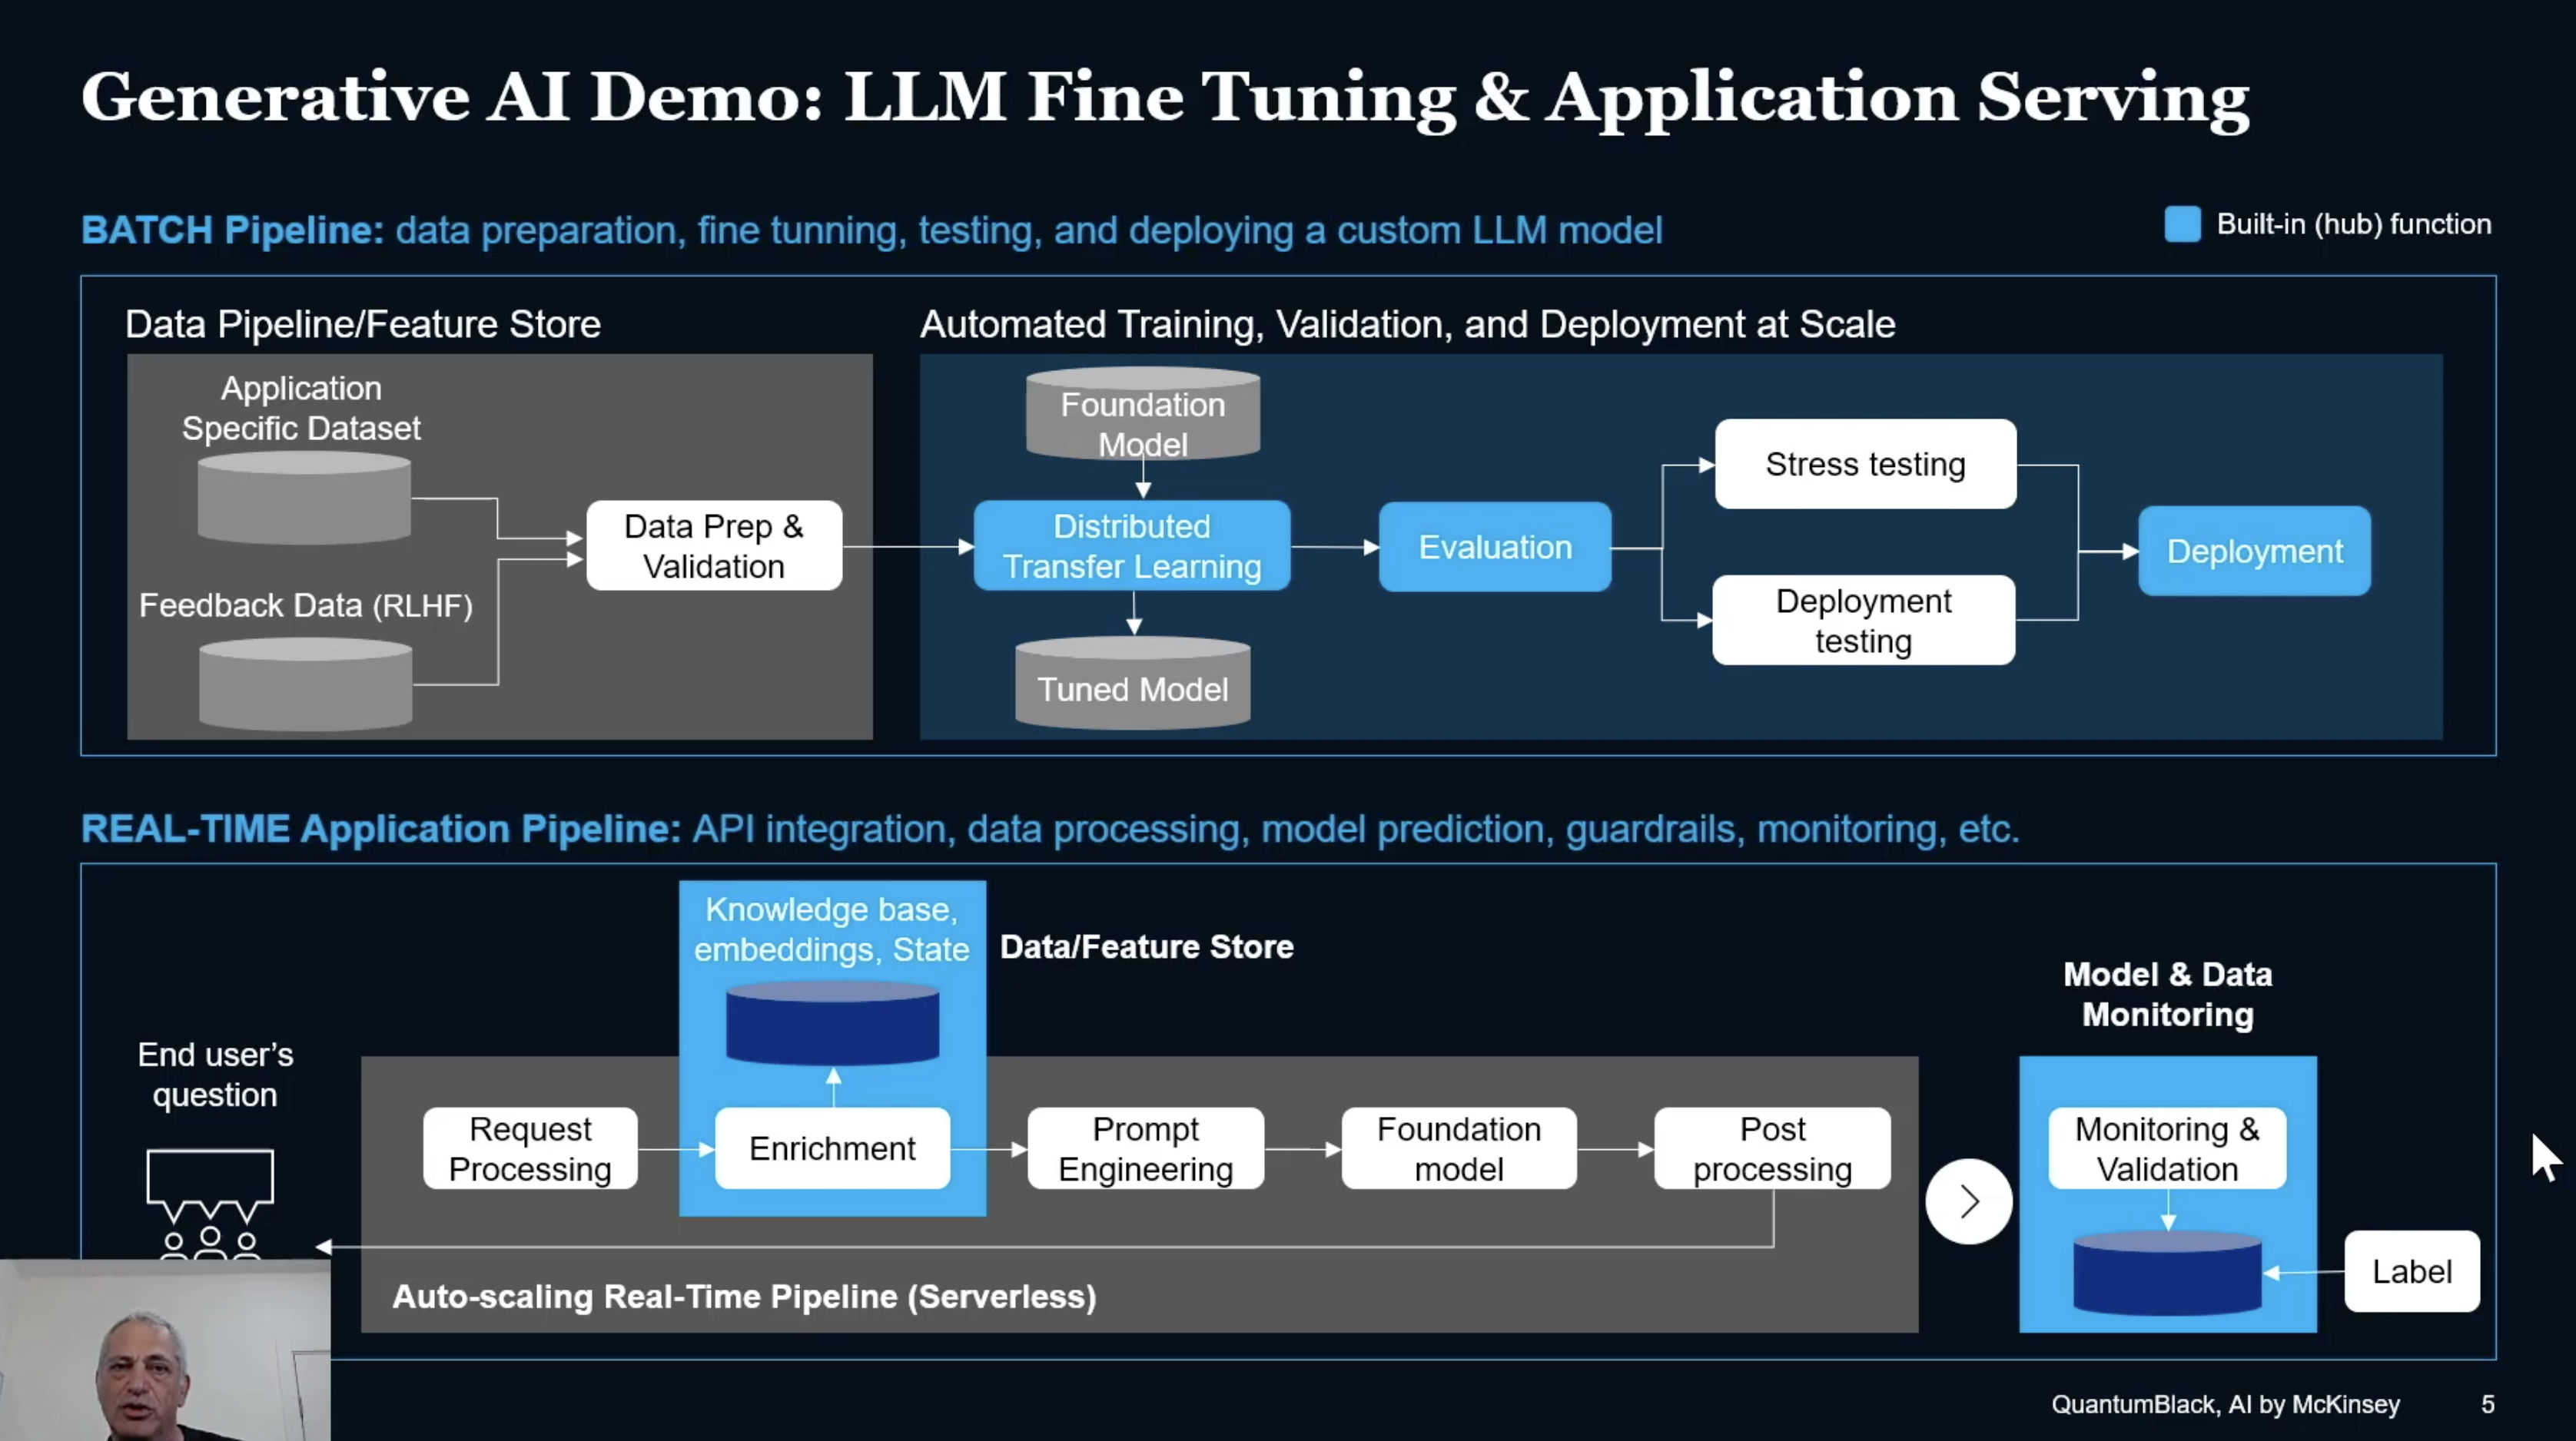Select the Enrichment step box
Image resolution: width=2576 pixels, height=1441 pixels.
[x=832, y=1148]
